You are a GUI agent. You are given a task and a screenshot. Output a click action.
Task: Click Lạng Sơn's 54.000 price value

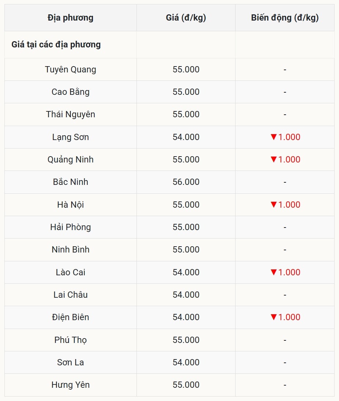coord(186,137)
